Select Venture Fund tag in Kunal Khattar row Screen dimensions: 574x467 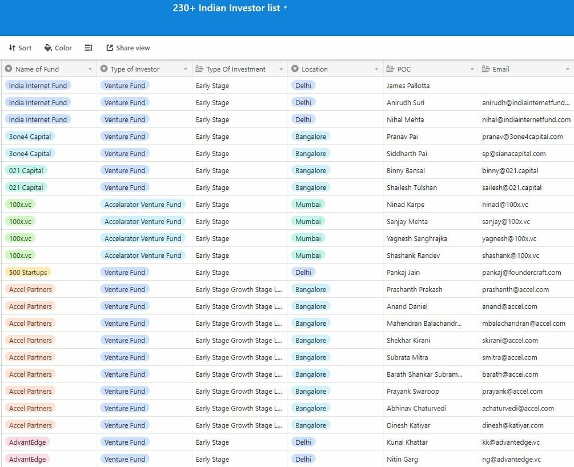(125, 442)
